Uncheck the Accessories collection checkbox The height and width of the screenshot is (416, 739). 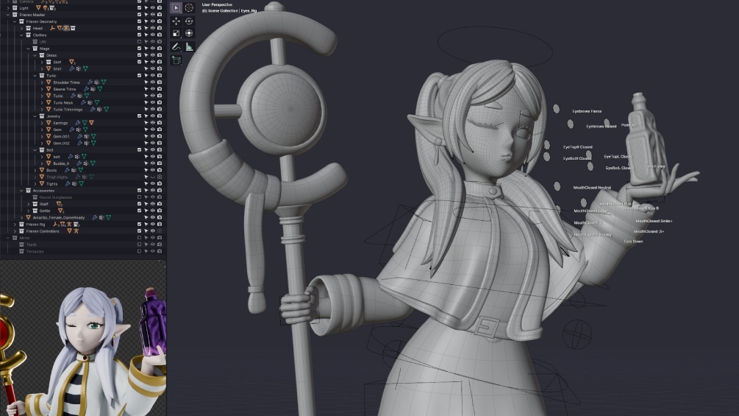coord(139,191)
